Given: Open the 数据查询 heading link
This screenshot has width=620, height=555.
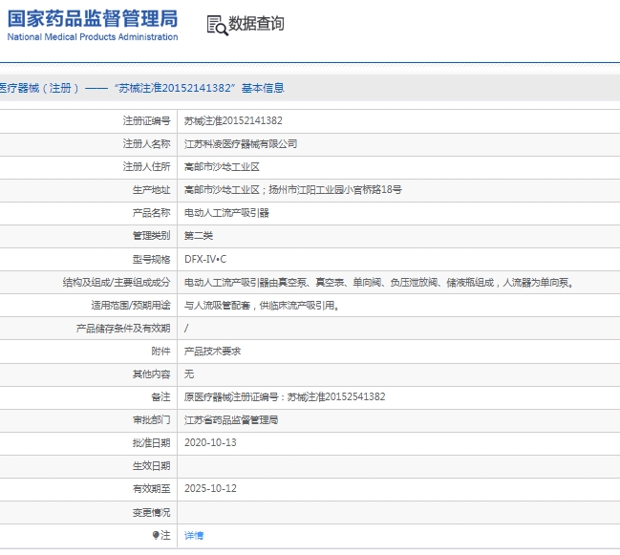Looking at the screenshot, I should (256, 23).
